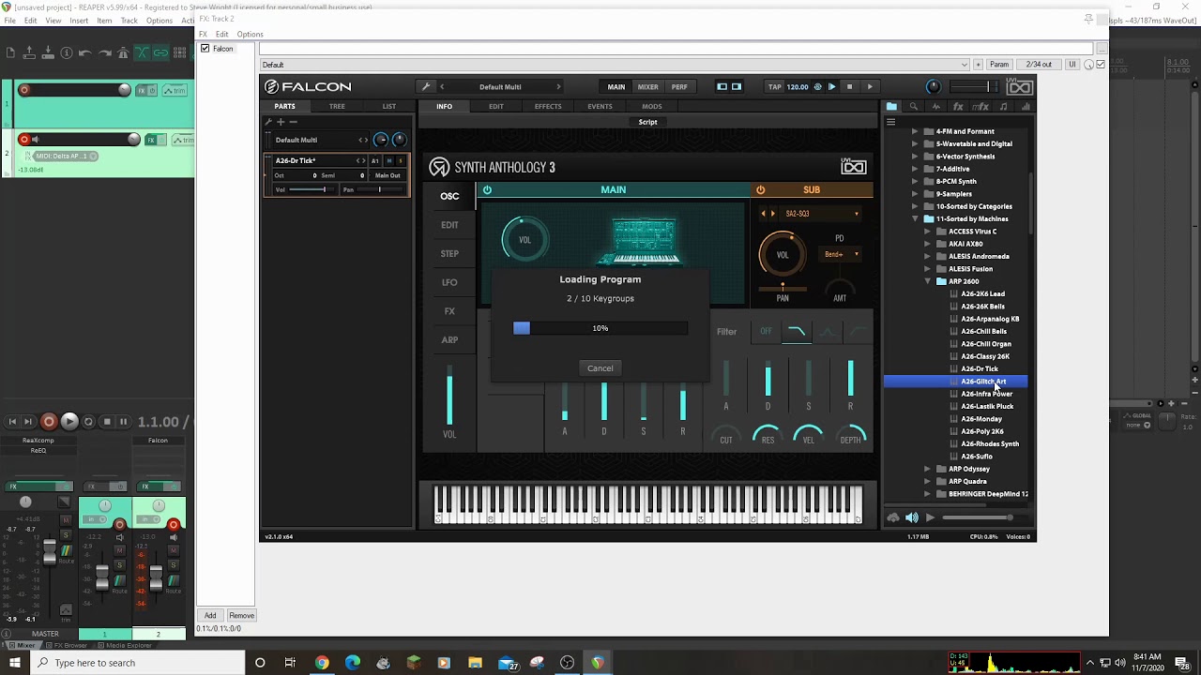Open the fx browser tab
Screen dimensions: 1201x675
pos(958,107)
